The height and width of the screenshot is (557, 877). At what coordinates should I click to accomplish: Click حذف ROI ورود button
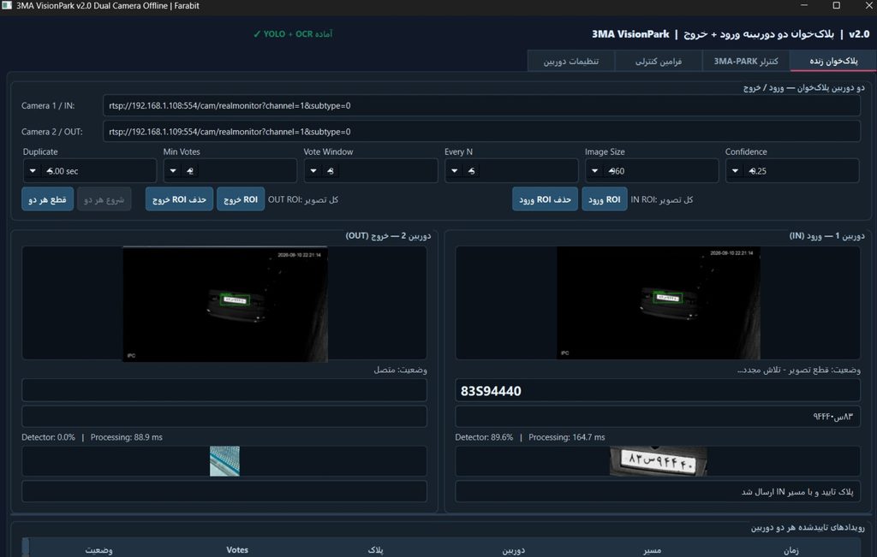545,199
